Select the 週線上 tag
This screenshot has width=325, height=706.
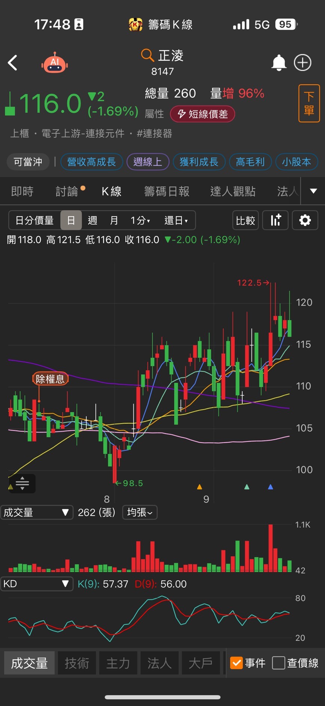pyautogui.click(x=148, y=162)
